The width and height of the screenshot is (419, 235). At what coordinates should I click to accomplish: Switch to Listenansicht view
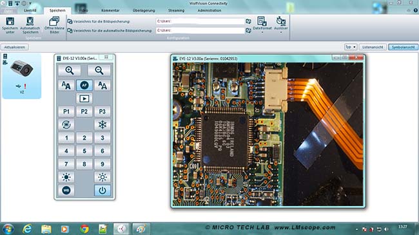(373, 47)
